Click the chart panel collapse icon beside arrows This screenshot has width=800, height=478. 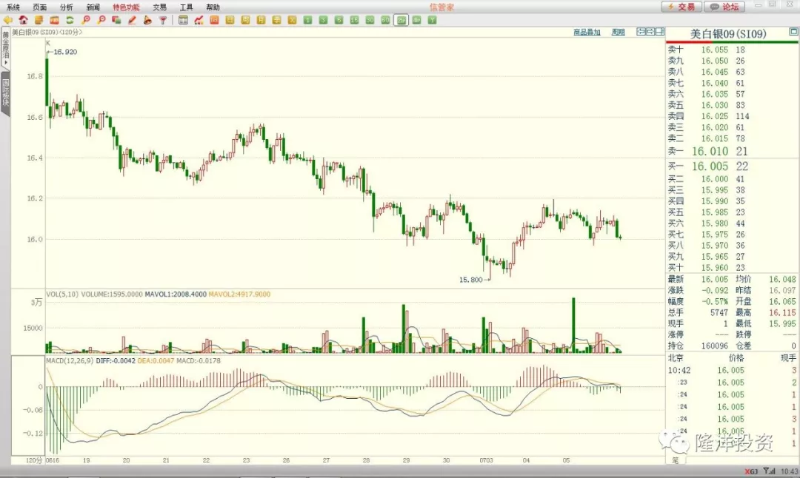point(660,32)
